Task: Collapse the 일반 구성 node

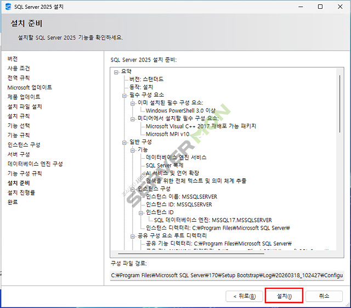Action: pos(124,143)
